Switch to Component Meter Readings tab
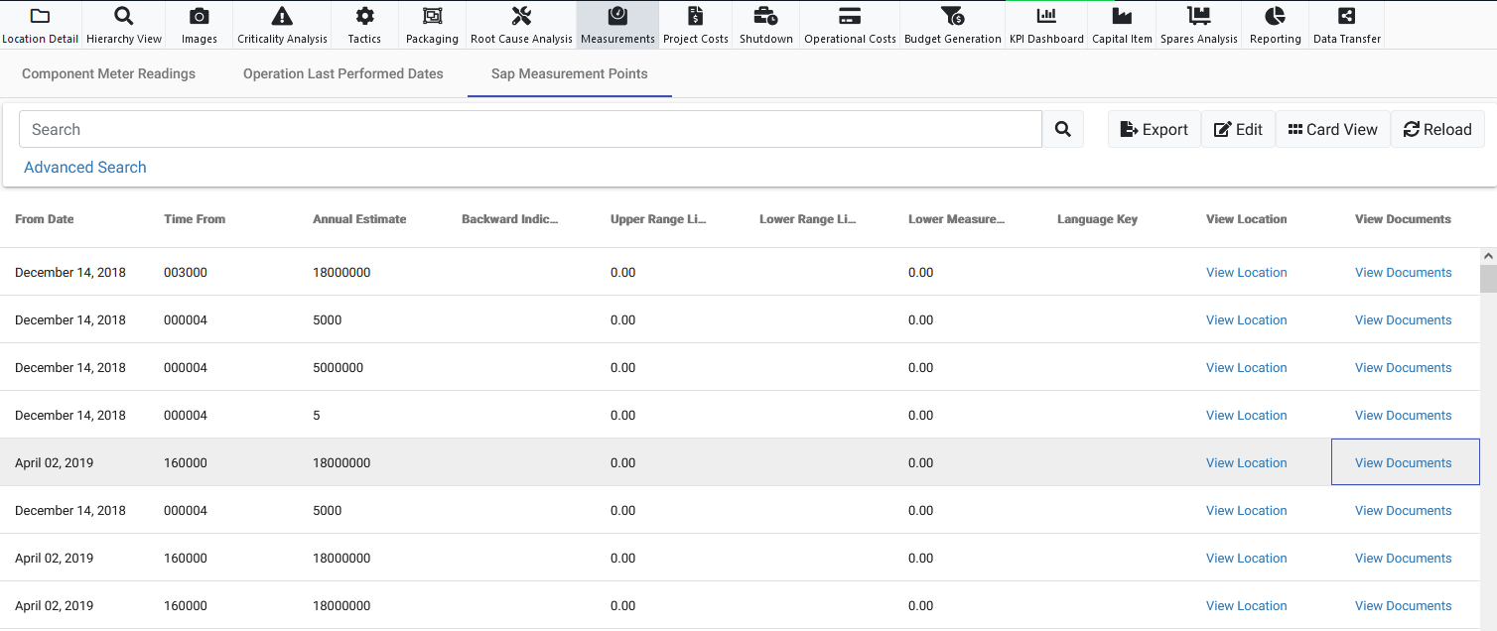Viewport: 1497px width, 631px height. (x=108, y=73)
